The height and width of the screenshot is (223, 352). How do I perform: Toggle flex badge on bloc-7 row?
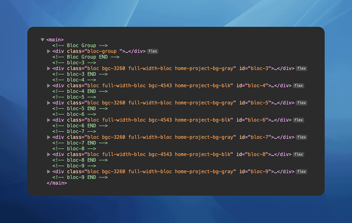[x=301, y=137]
